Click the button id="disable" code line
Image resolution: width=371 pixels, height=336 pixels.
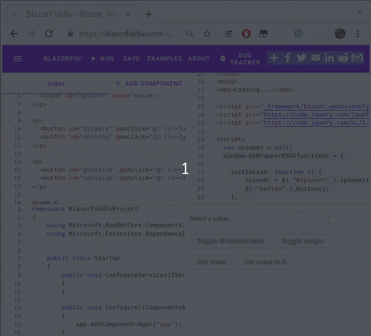coord(112,129)
